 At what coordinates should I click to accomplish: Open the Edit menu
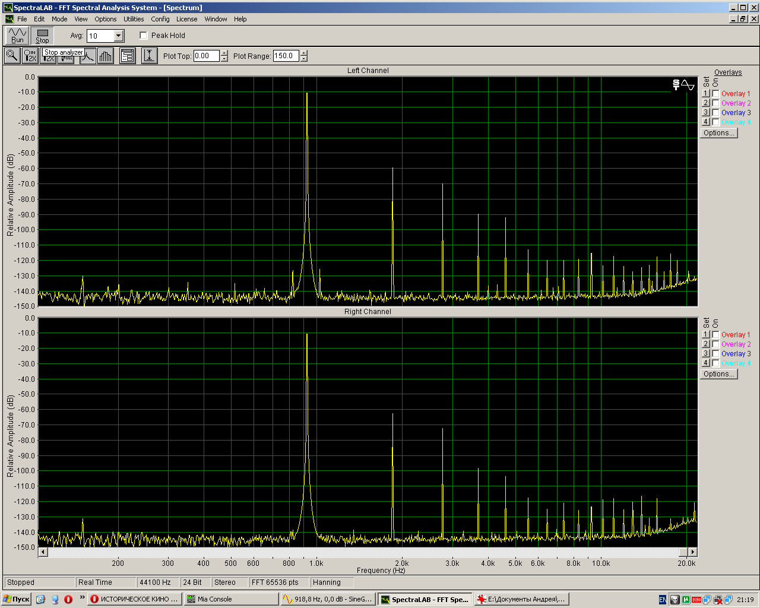(39, 19)
